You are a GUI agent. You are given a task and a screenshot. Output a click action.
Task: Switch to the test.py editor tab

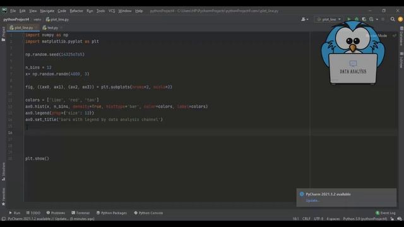[x=52, y=28]
